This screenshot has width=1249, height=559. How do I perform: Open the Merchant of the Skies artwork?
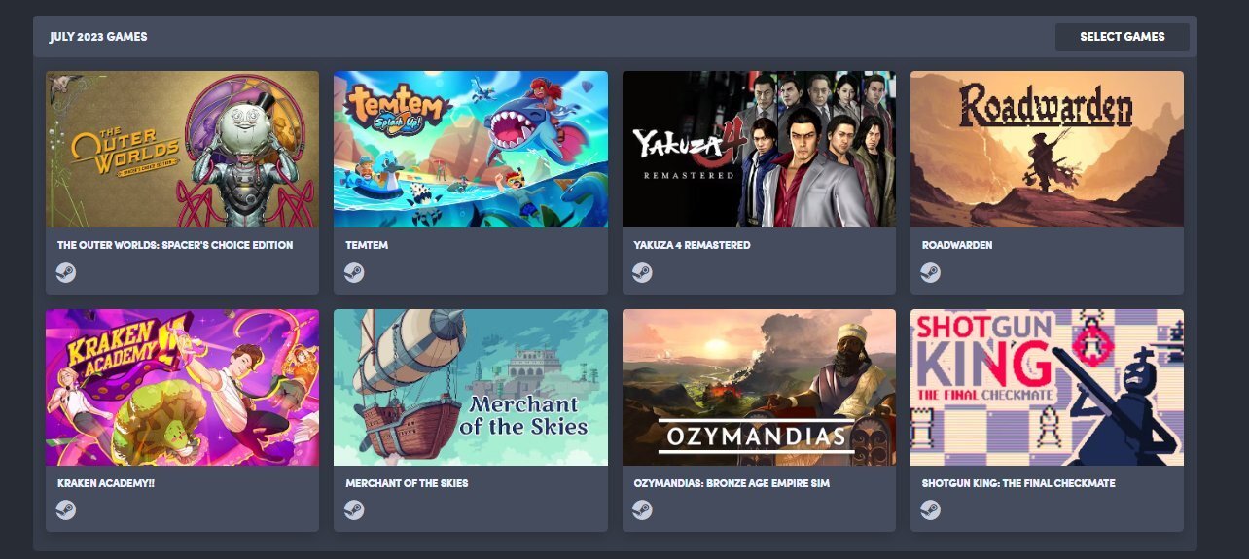click(471, 387)
